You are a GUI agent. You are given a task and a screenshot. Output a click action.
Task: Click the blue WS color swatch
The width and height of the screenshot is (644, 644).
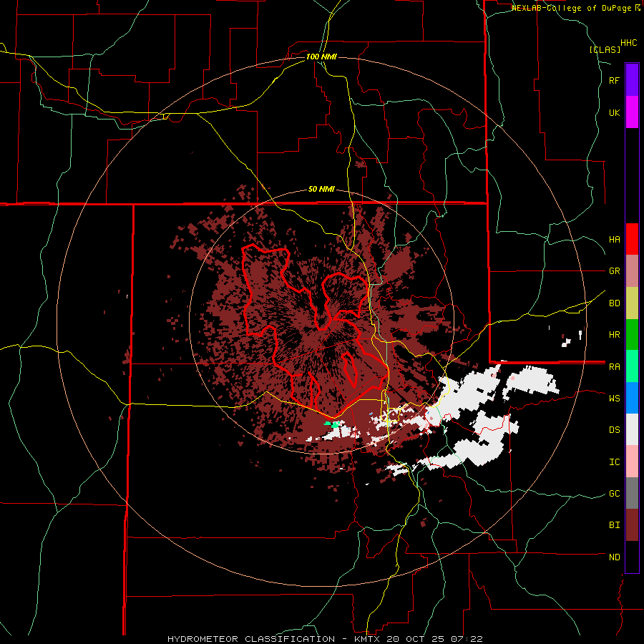[632, 398]
